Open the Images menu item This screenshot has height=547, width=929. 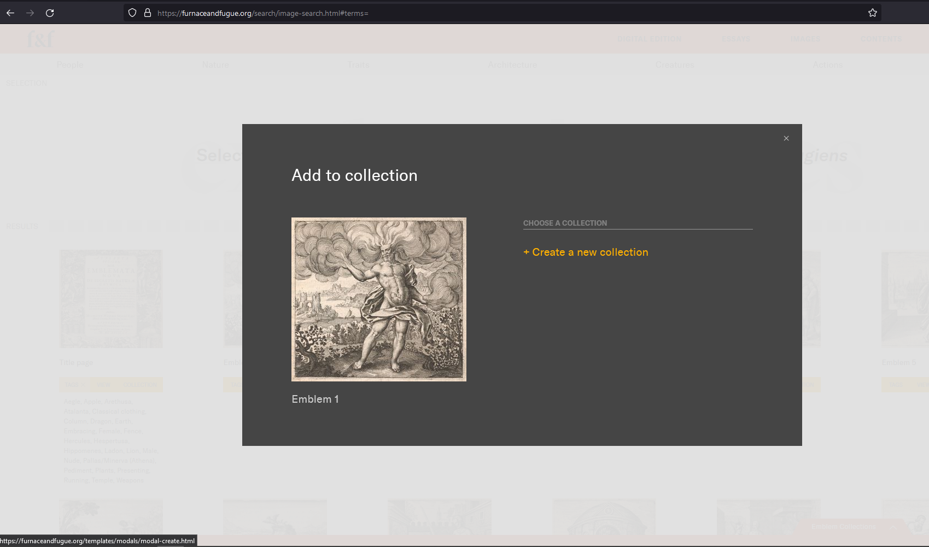click(805, 39)
